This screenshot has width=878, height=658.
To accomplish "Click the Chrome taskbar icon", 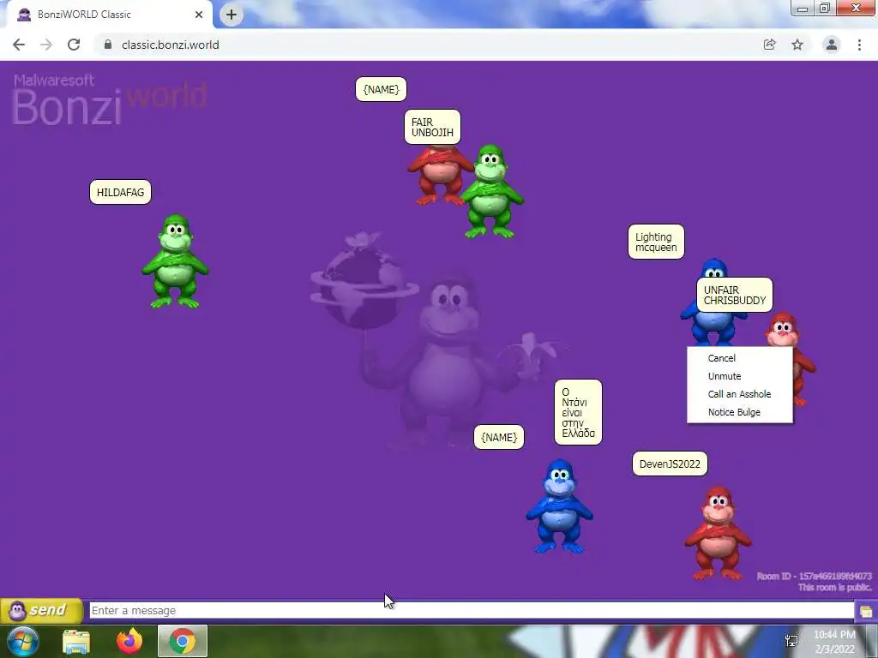I will pyautogui.click(x=183, y=641).
